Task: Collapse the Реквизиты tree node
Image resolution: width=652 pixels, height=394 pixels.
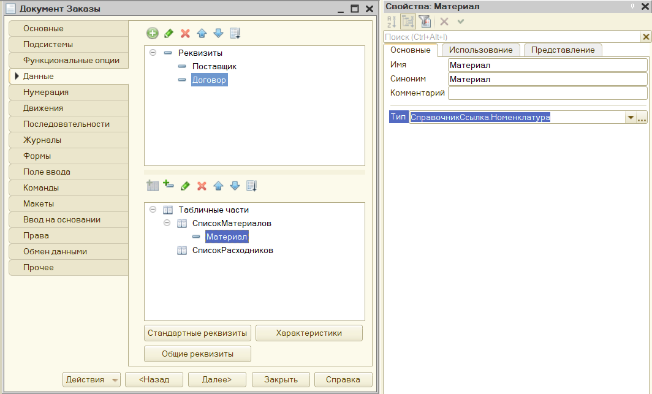Action: [153, 53]
